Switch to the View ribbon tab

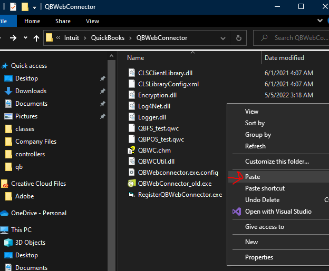93,21
